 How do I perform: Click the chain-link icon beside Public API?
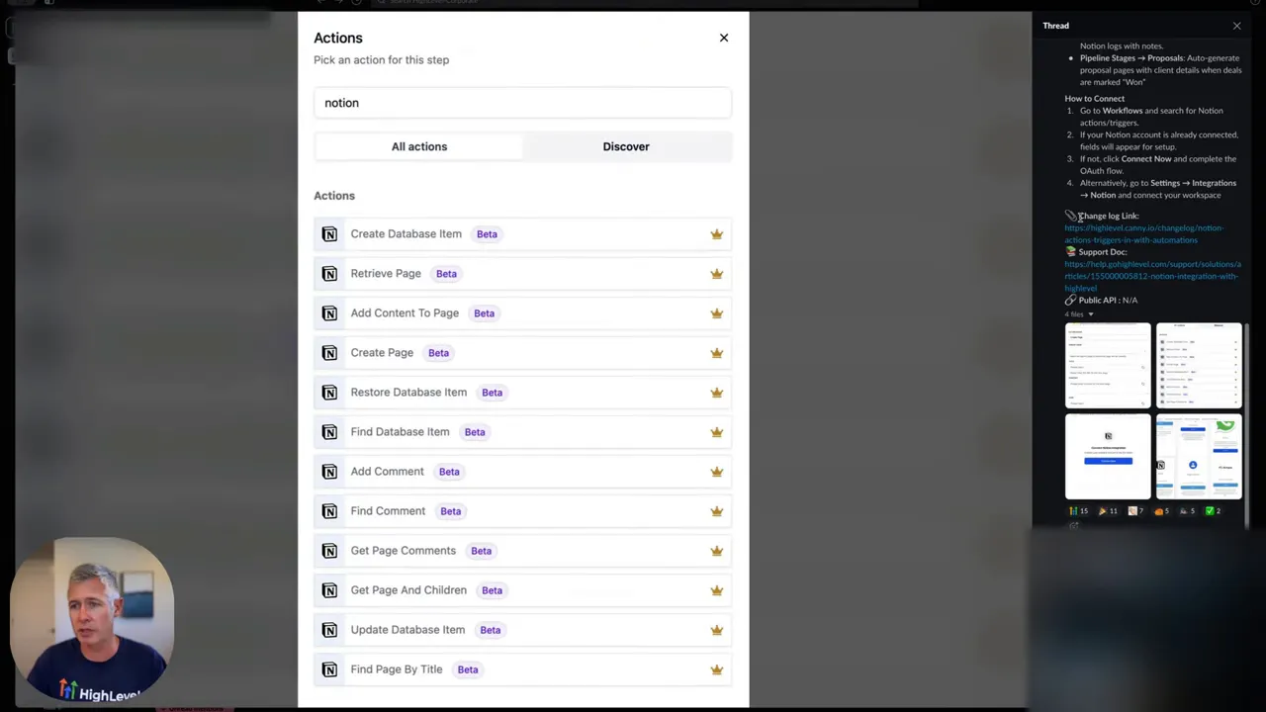(1070, 300)
